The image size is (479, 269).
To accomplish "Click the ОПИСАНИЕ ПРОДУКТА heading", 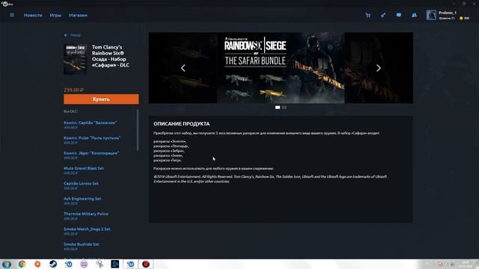I will coord(181,124).
